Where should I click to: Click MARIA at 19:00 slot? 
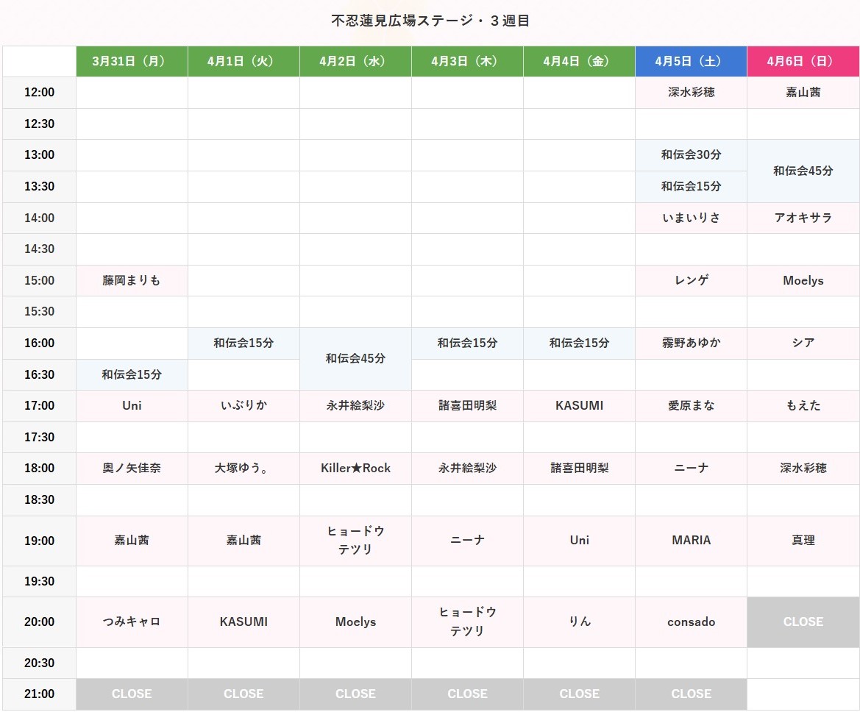[691, 541]
